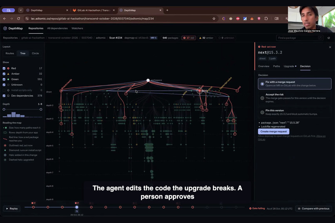Switch to the Paths panel tab
Viewport: 335px width, 223px height.
(276, 66)
